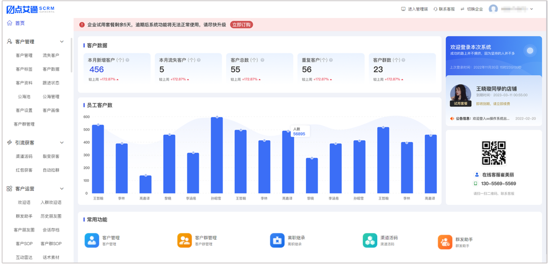Collapse the 客户管理 sidebar section chevron

click(62, 42)
